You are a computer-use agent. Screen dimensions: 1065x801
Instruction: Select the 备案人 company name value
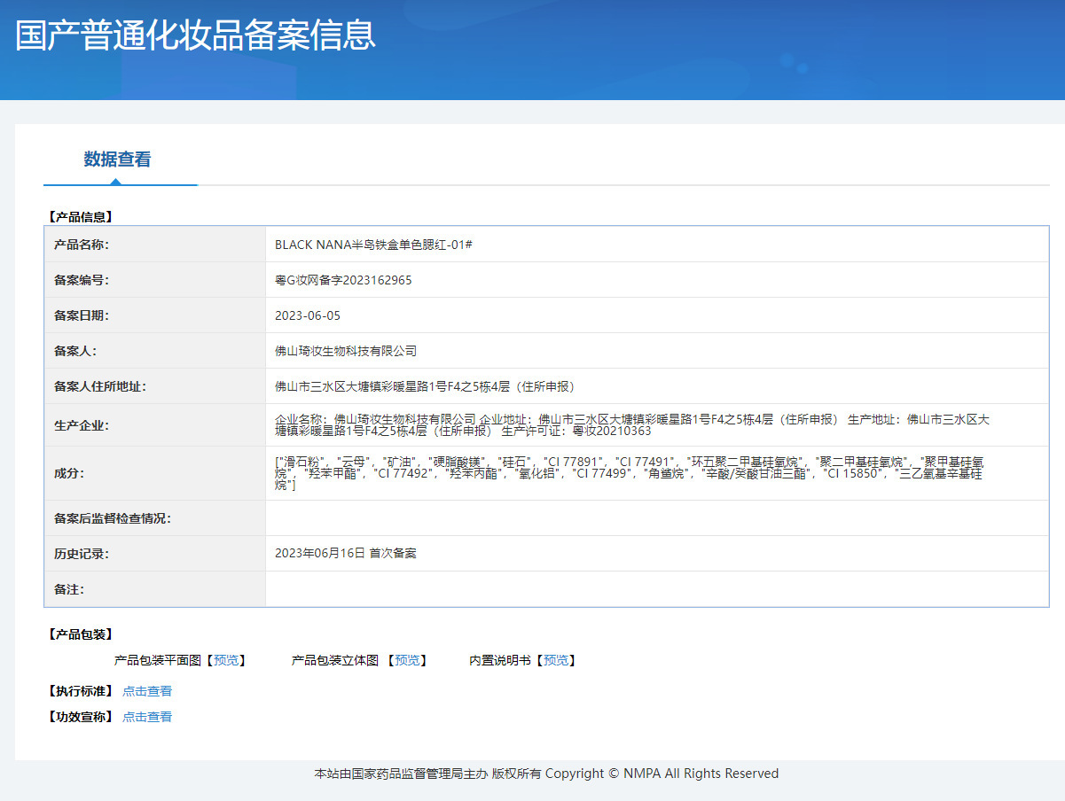346,351
